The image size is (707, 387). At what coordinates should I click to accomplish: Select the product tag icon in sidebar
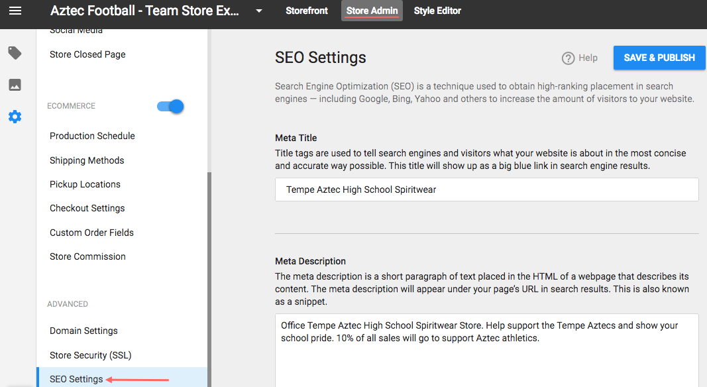[x=15, y=52]
